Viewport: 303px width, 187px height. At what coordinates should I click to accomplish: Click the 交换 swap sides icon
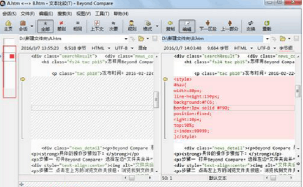pyautogui.click(x=250, y=26)
